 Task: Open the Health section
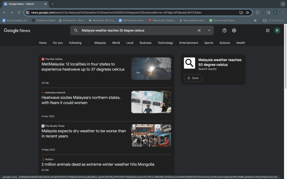coord(241,43)
